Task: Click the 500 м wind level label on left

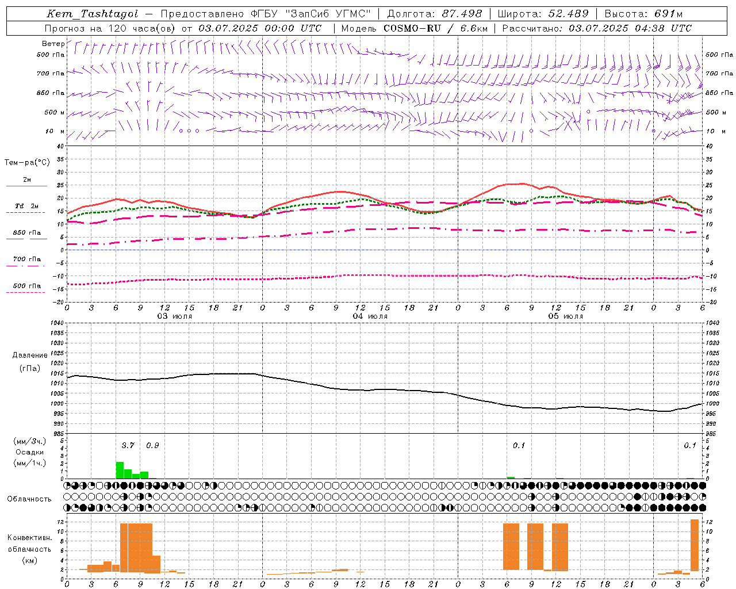Action: pos(54,112)
